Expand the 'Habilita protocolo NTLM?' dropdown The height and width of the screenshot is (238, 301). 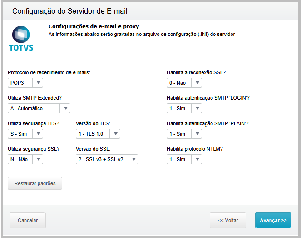(184, 159)
